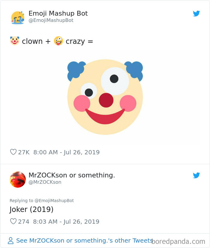Like MrZOCKson's 'Joker (2019)' reply

13,222
